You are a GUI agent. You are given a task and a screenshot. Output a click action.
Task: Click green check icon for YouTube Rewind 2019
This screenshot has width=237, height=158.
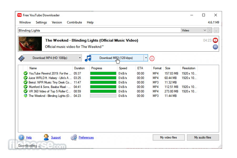[25, 73]
